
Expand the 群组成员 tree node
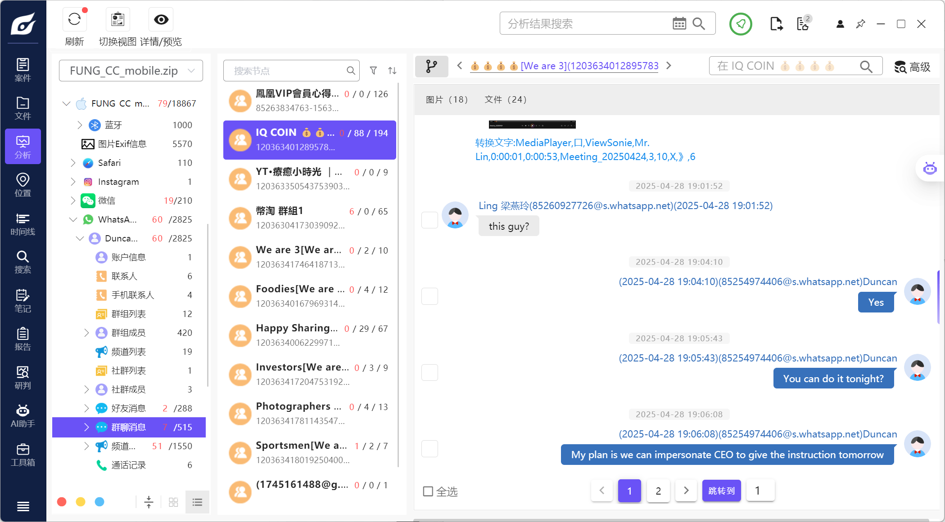pos(86,333)
